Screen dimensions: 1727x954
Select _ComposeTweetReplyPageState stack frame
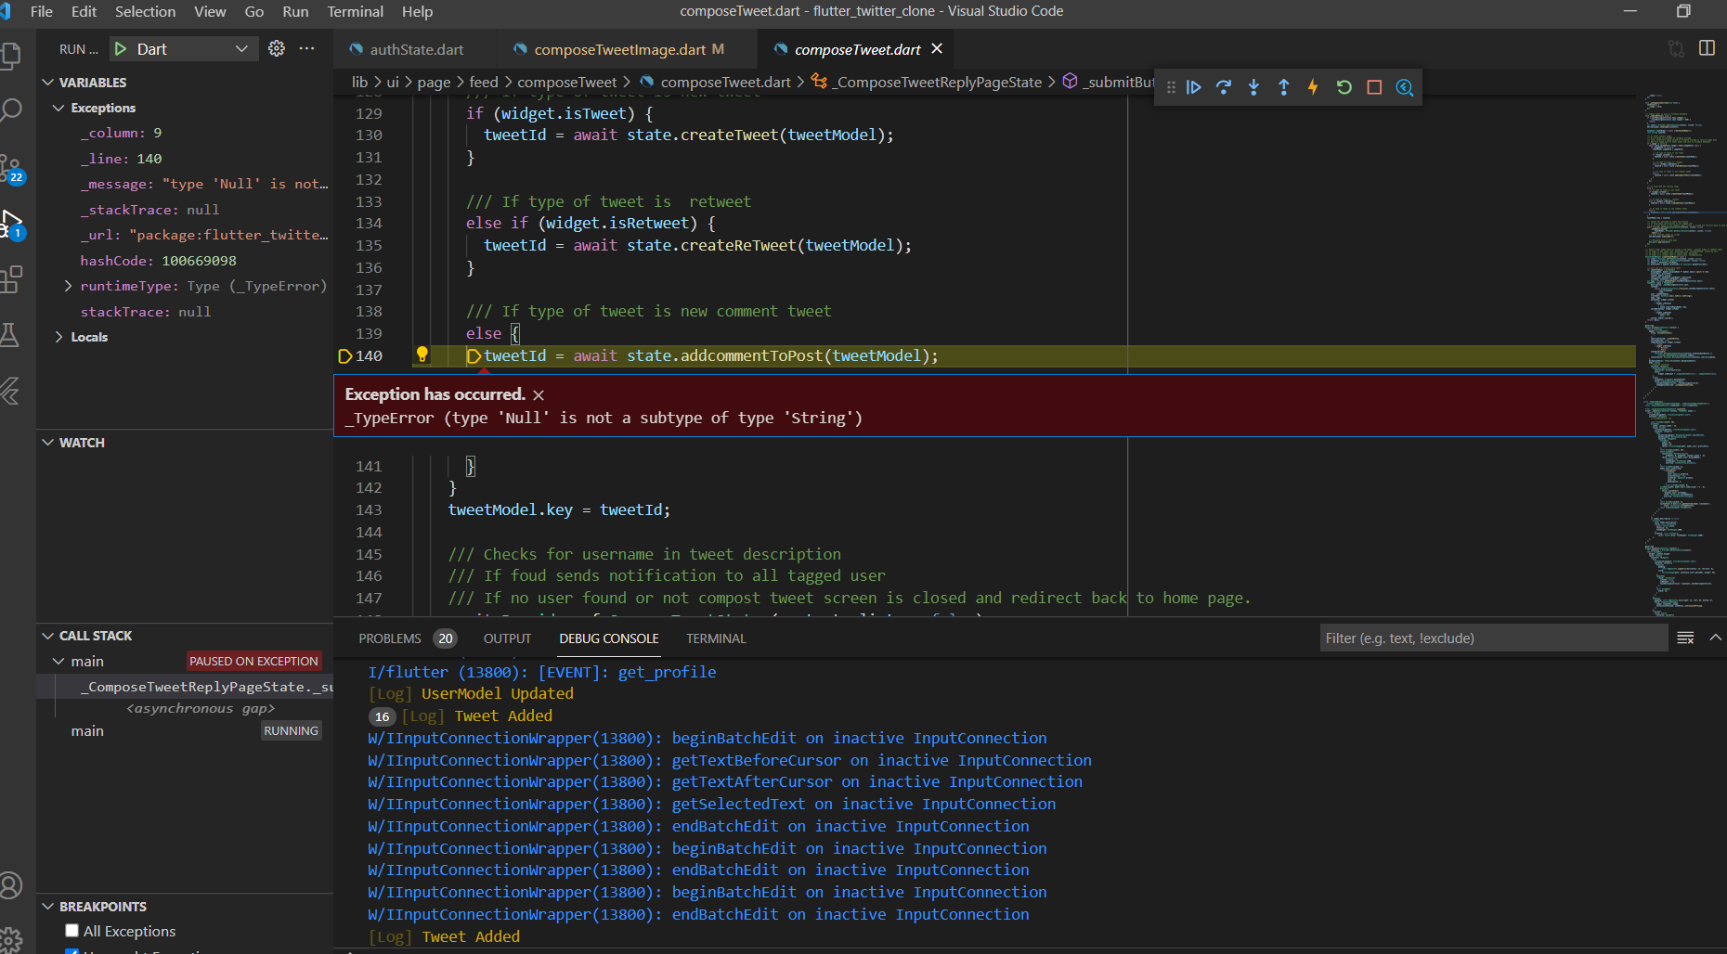point(185,687)
